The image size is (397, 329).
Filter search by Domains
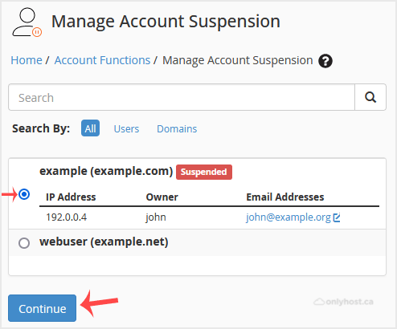coord(177,129)
